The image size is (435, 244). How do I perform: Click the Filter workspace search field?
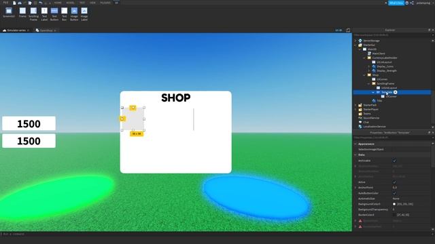(391, 35)
